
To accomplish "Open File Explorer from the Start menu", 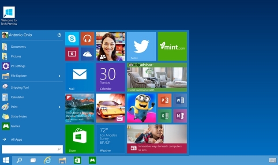I will click(32, 76).
